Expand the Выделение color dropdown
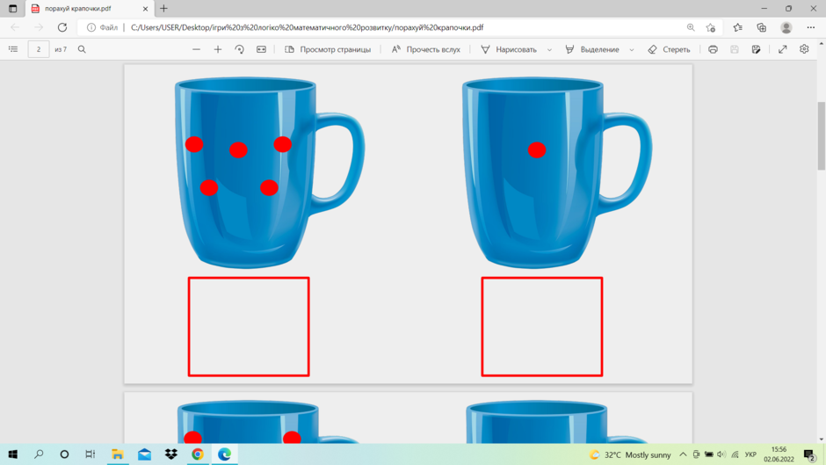This screenshot has width=826, height=465. tap(632, 49)
